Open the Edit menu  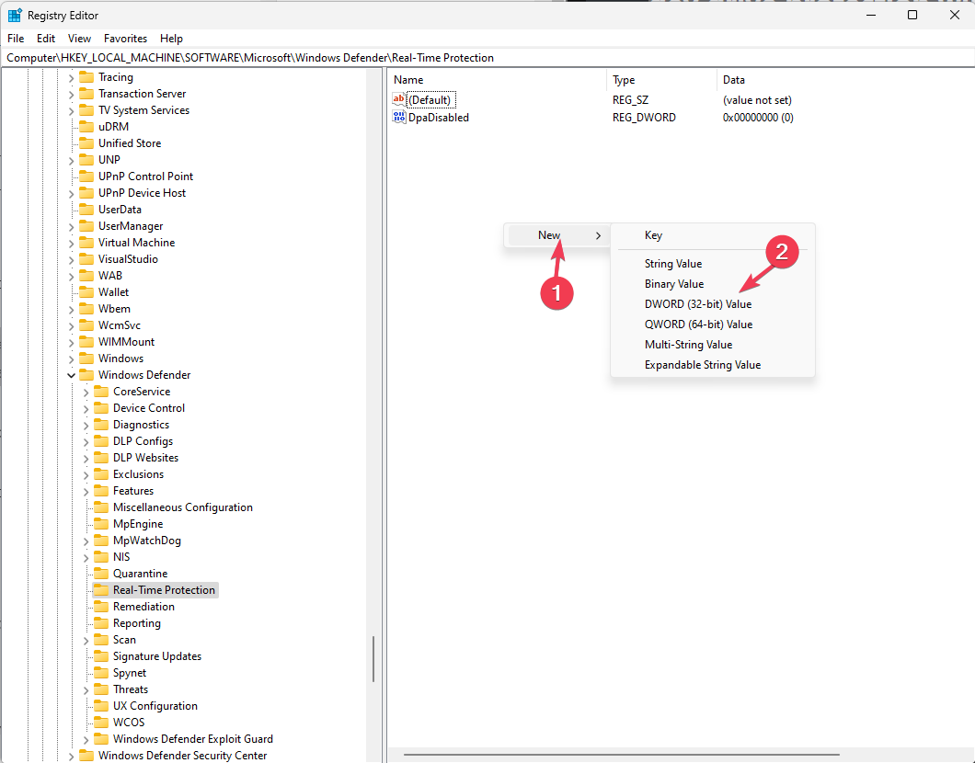[46, 38]
